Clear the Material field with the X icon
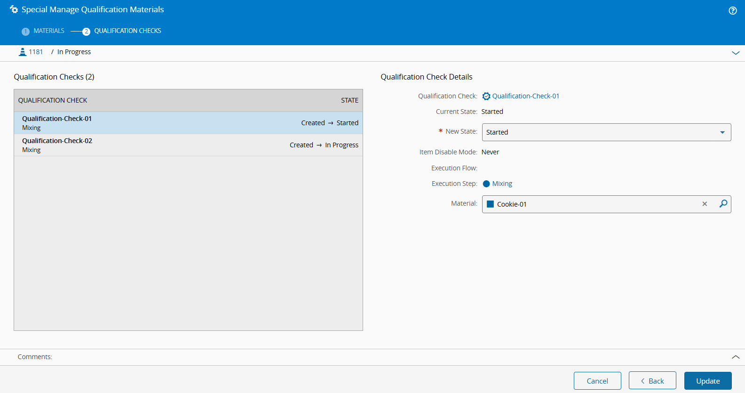The width and height of the screenshot is (745, 393). pos(705,204)
